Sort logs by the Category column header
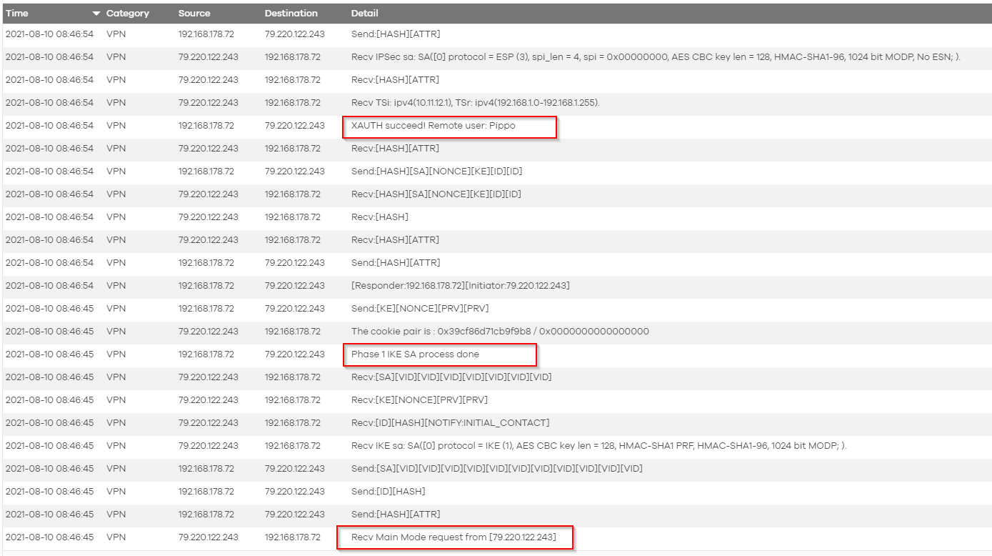992x556 pixels. (x=129, y=13)
